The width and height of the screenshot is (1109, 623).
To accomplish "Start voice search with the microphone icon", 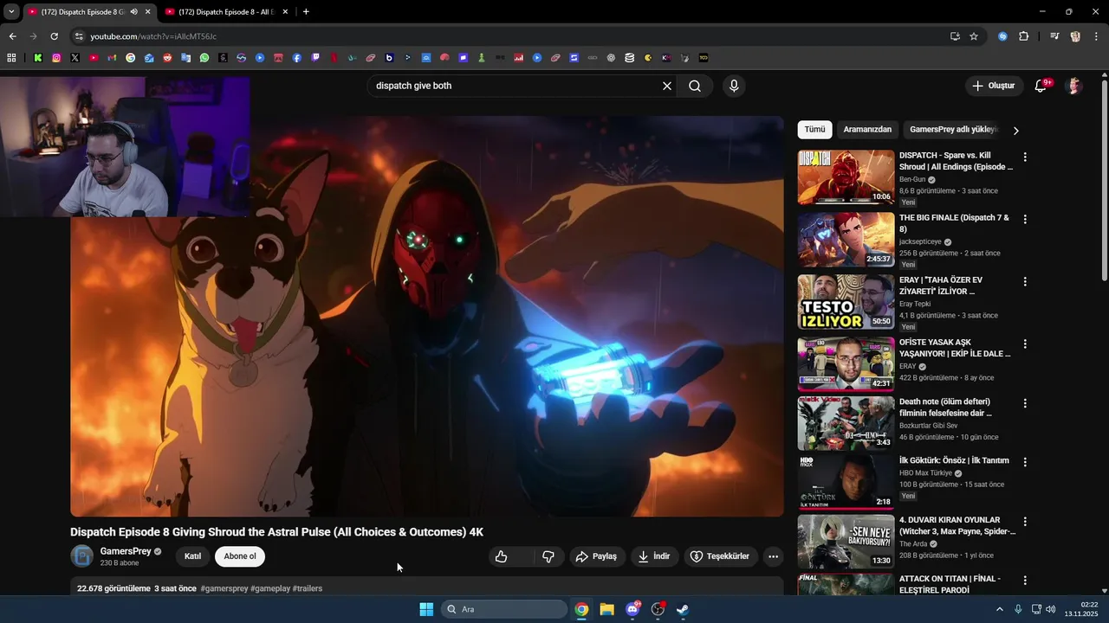I will [x=734, y=86].
